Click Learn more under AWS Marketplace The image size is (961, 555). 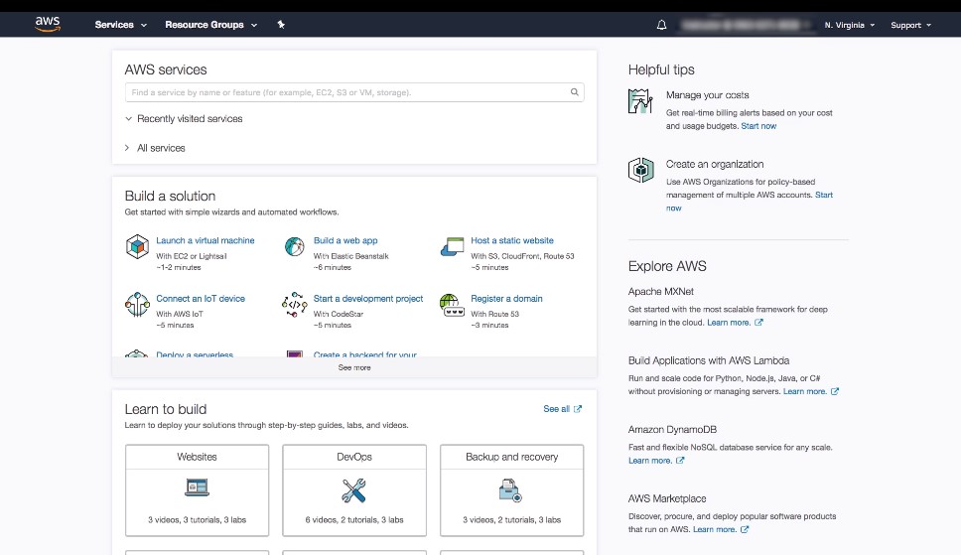click(x=715, y=529)
